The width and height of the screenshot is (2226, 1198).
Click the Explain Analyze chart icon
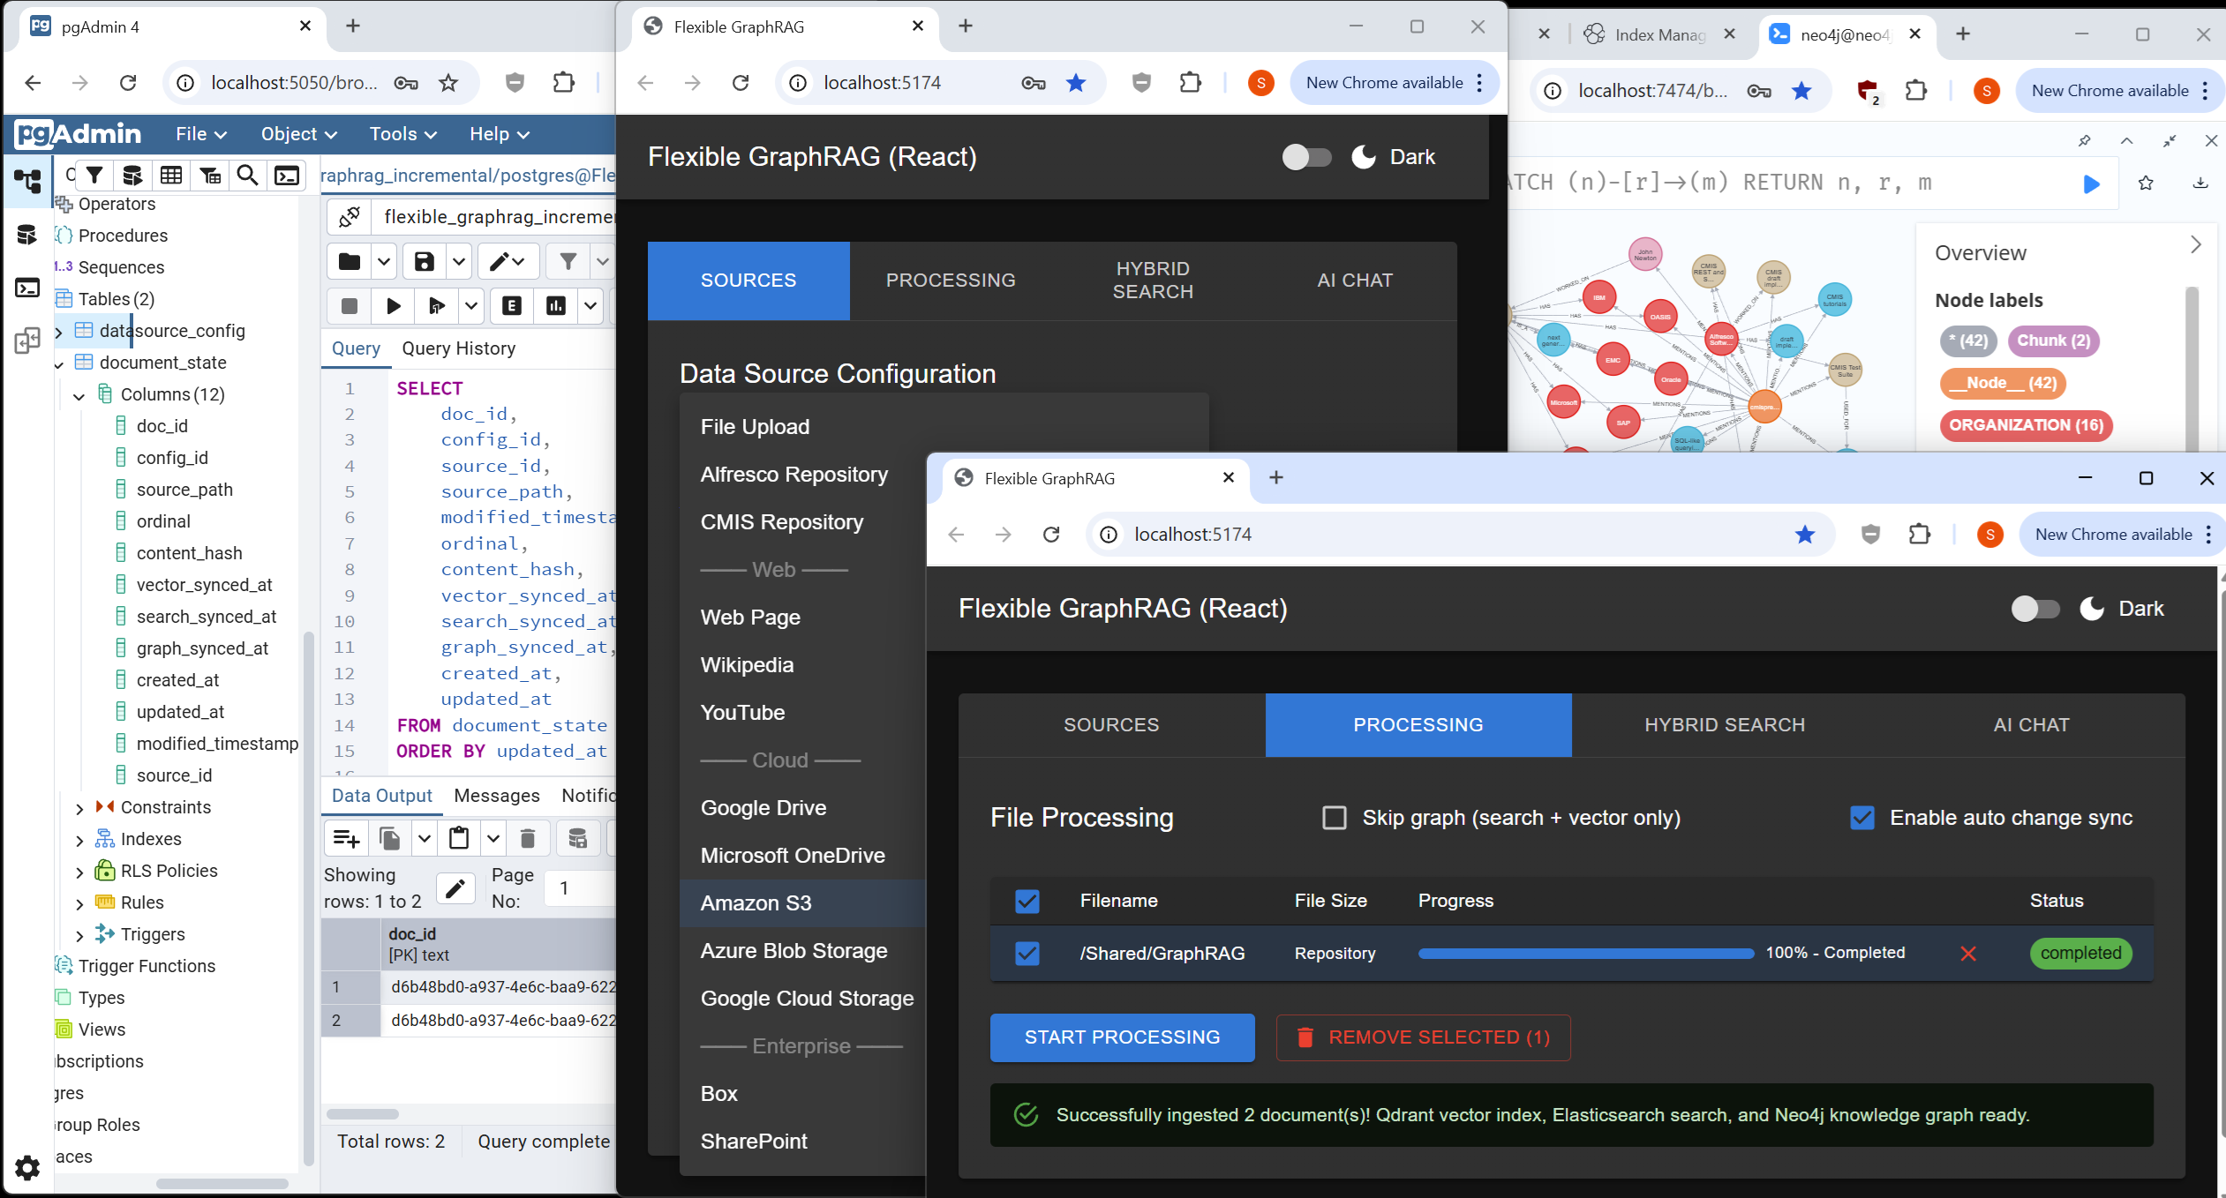(x=558, y=306)
